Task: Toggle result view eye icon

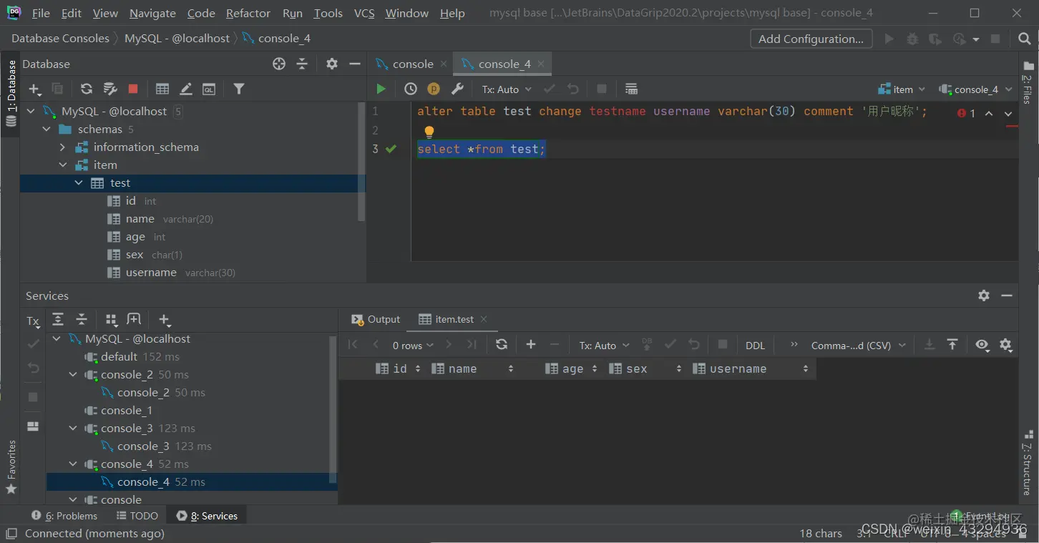Action: pos(982,345)
